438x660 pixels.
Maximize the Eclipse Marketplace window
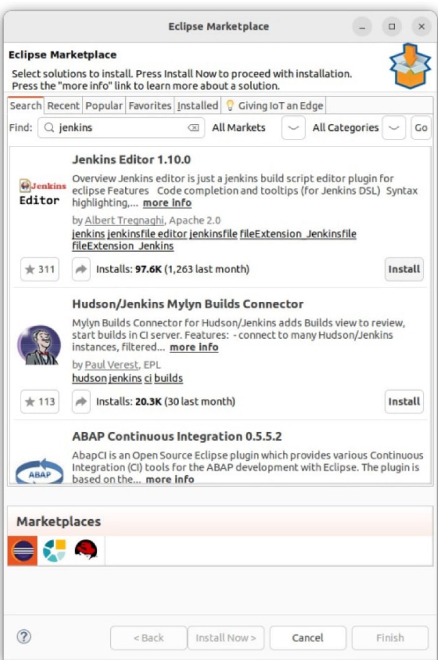(392, 26)
